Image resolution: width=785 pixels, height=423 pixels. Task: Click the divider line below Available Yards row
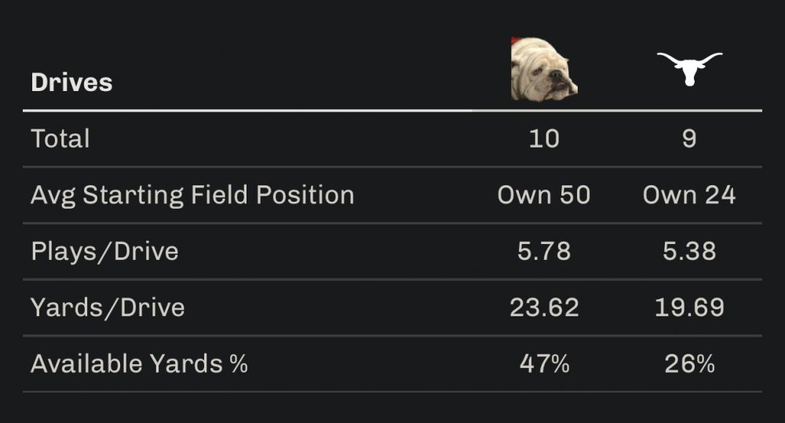coord(392,392)
